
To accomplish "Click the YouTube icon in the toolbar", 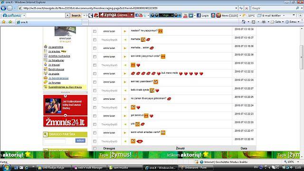I will point(185,15).
